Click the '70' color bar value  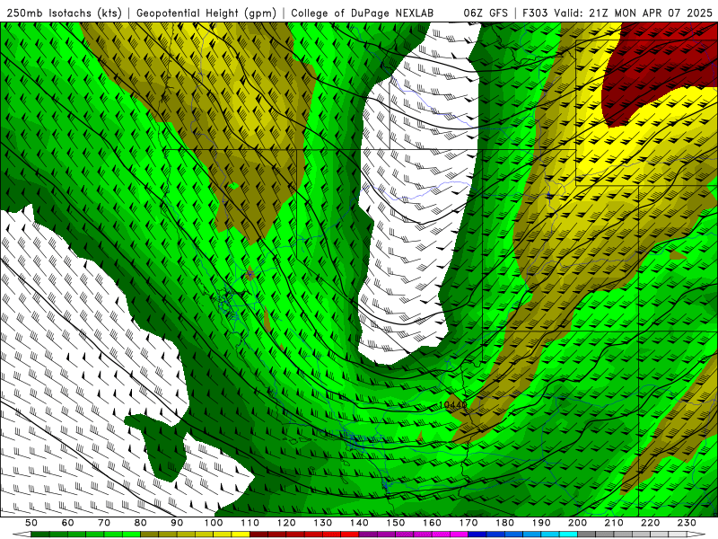click(104, 523)
